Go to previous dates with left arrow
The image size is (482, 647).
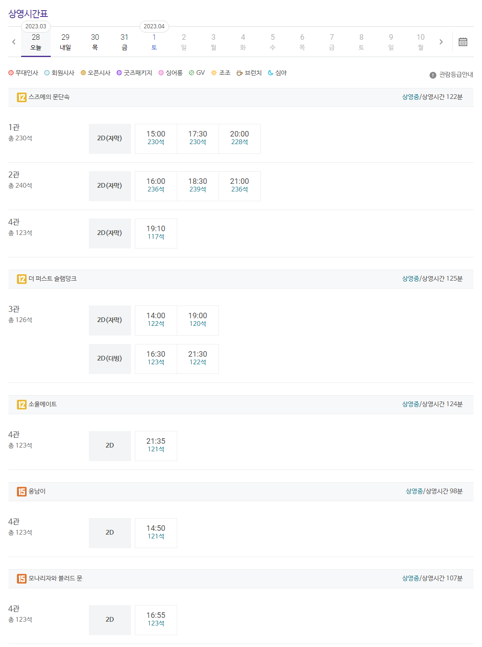[x=14, y=42]
